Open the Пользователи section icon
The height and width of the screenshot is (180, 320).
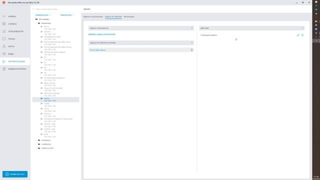tap(4, 31)
